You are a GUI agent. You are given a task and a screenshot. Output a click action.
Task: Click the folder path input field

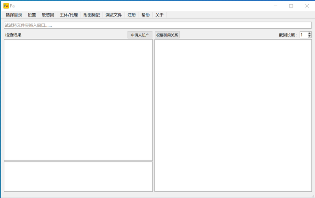tap(158, 25)
